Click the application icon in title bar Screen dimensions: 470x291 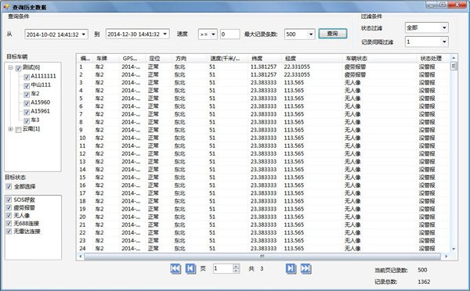tap(6, 6)
